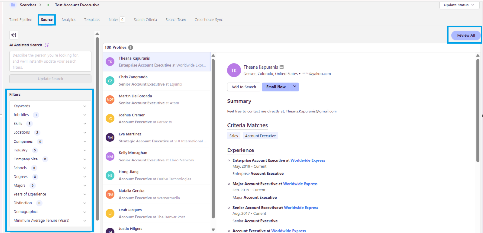Image resolution: width=483 pixels, height=233 pixels.
Task: Click the Searches folder icon in breadcrumb
Action: click(x=13, y=5)
